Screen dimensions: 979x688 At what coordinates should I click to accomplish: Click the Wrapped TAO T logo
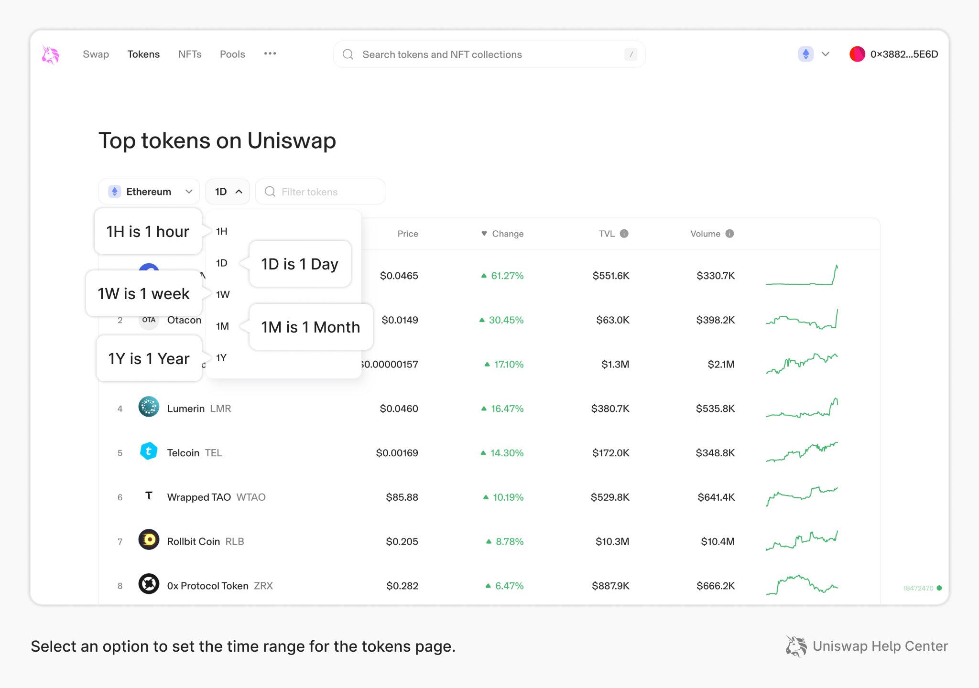(149, 495)
